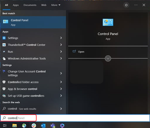Click the Settings gear icon in Apps list
This screenshot has width=150, height=128.
coord(4,38)
